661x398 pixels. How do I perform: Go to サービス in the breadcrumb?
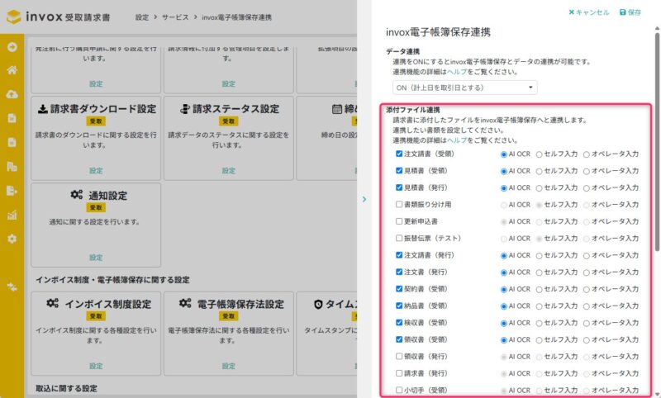coord(175,17)
